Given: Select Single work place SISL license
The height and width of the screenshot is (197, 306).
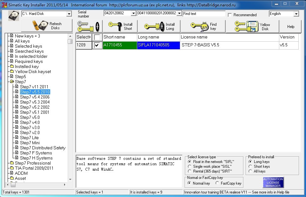Looking at the screenshot, I should pyautogui.click(x=190, y=166).
